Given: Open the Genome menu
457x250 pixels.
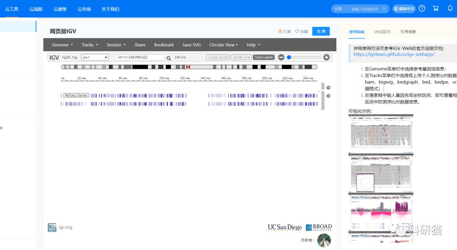Looking at the screenshot, I should pos(62,44).
